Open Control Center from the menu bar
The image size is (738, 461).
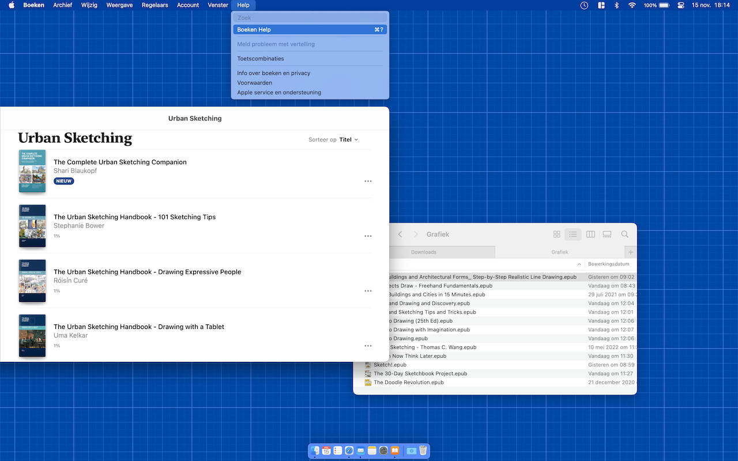click(x=681, y=5)
